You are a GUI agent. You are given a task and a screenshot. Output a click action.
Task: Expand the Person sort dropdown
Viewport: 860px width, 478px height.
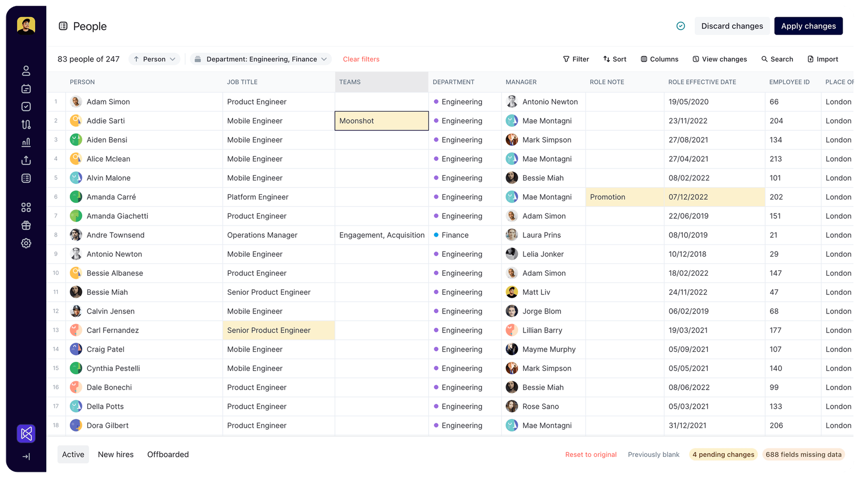pos(154,59)
